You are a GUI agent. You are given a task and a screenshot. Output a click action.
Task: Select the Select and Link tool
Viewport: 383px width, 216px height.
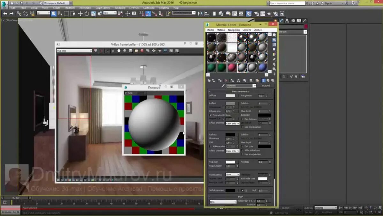click(x=19, y=13)
